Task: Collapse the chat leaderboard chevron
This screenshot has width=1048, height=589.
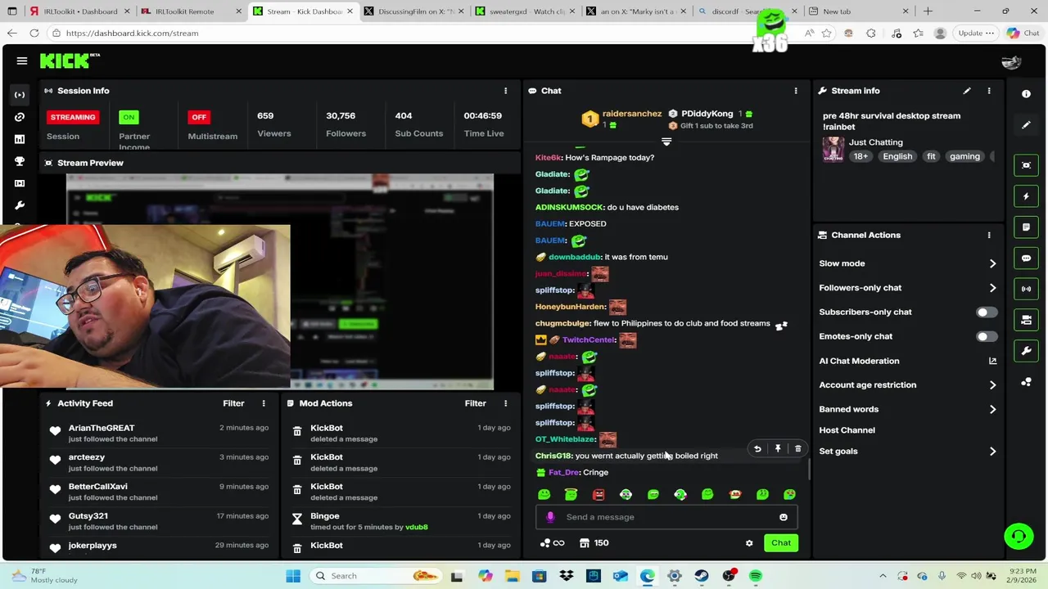Action: click(x=666, y=142)
